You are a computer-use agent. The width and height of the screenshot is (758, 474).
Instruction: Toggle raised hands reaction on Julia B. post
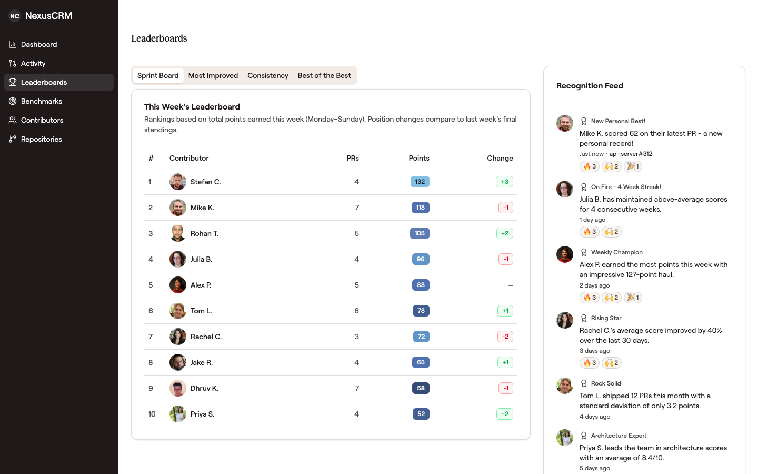click(x=612, y=232)
